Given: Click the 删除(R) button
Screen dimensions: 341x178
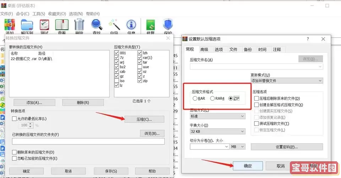Looking at the screenshot, I should click(x=83, y=103).
